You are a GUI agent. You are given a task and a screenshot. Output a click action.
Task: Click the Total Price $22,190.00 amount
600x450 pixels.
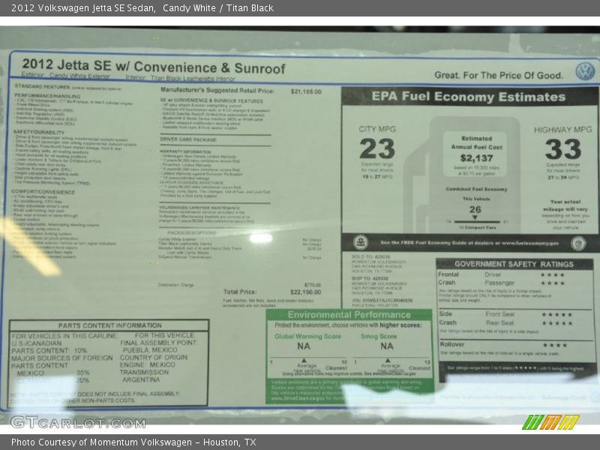pos(306,292)
